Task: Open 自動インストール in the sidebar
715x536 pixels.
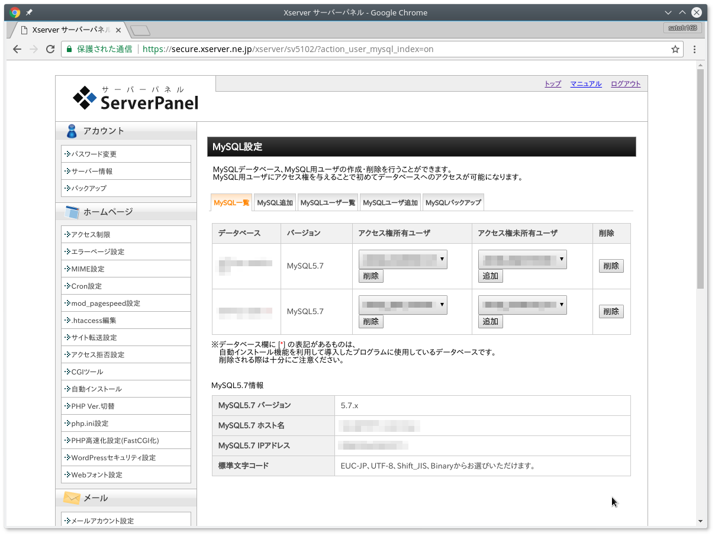Action: tap(126, 389)
